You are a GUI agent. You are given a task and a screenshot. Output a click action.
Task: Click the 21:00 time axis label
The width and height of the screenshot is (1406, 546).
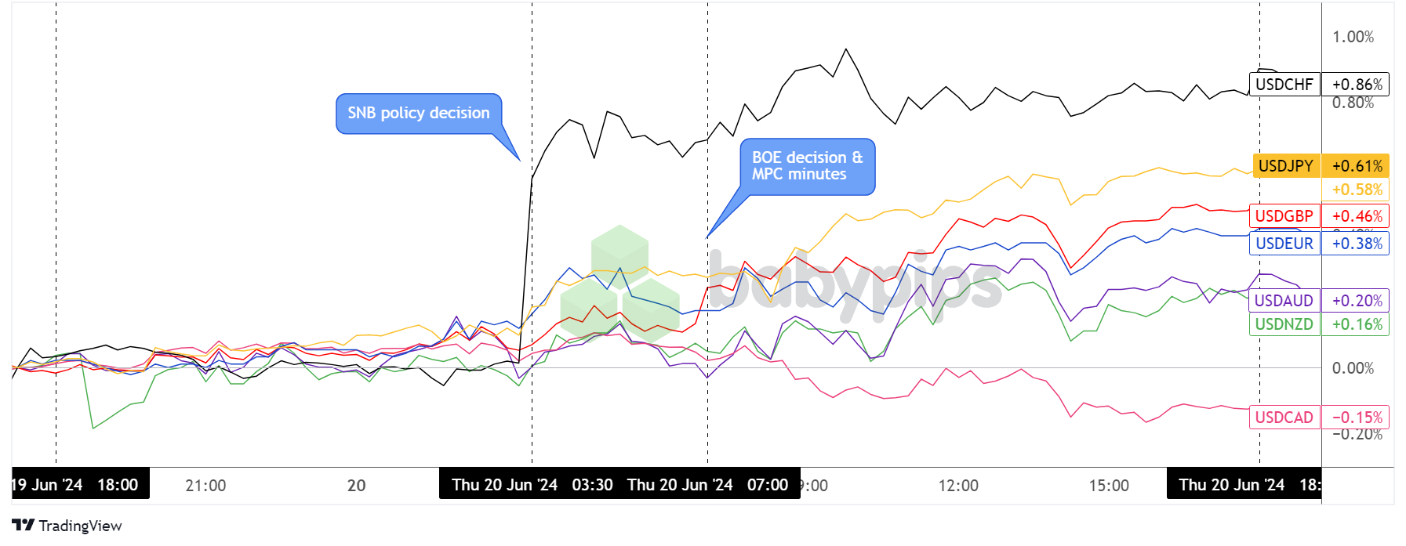(x=205, y=486)
